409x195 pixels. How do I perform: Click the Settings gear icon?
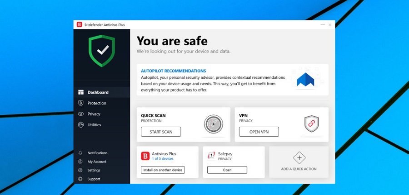pos(80,170)
